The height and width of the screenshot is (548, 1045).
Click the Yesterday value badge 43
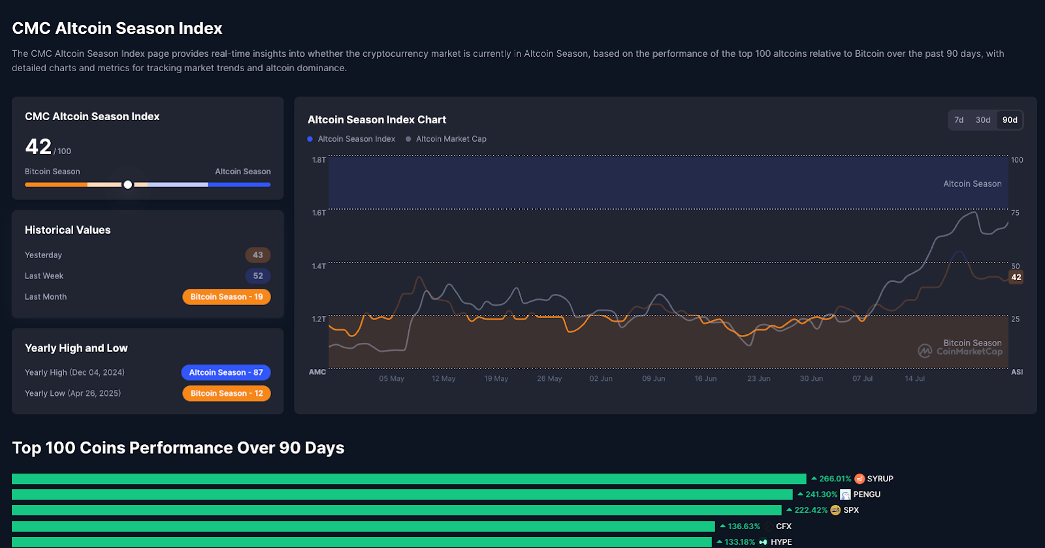tap(258, 255)
